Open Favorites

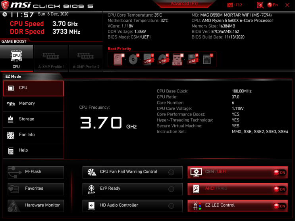tap(36, 189)
